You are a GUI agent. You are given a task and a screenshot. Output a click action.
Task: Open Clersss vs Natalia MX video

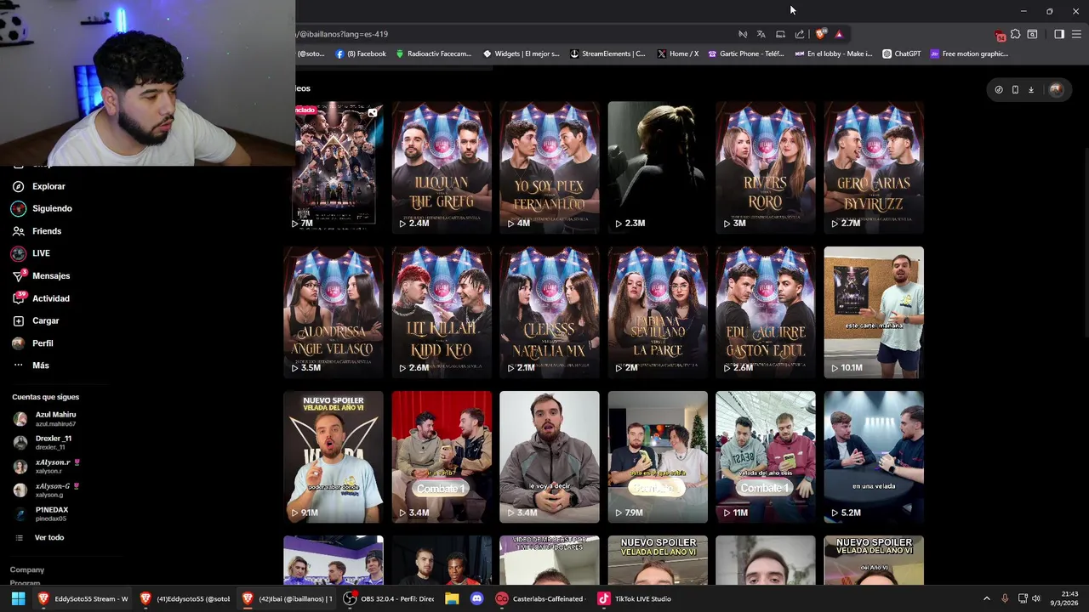coord(550,312)
